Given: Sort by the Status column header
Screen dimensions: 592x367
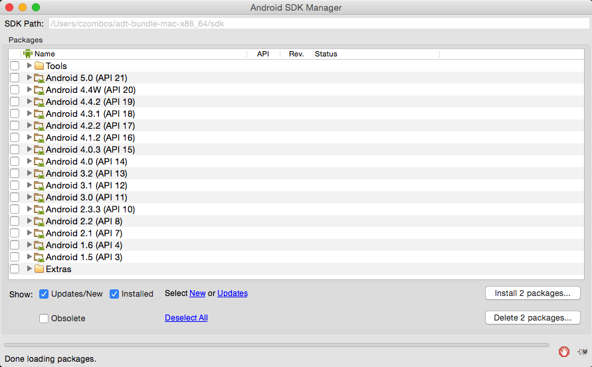Looking at the screenshot, I should (x=377, y=54).
